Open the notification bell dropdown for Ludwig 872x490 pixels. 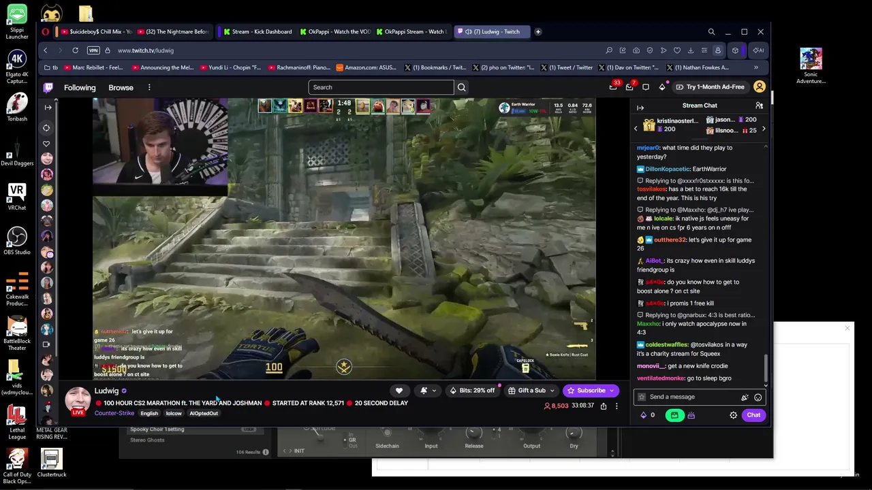click(428, 391)
